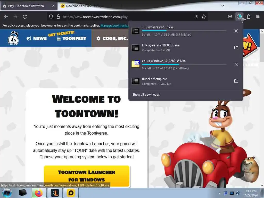Open the shield tracking protection icon
This screenshot has height=198, width=264.
(x=51, y=16)
